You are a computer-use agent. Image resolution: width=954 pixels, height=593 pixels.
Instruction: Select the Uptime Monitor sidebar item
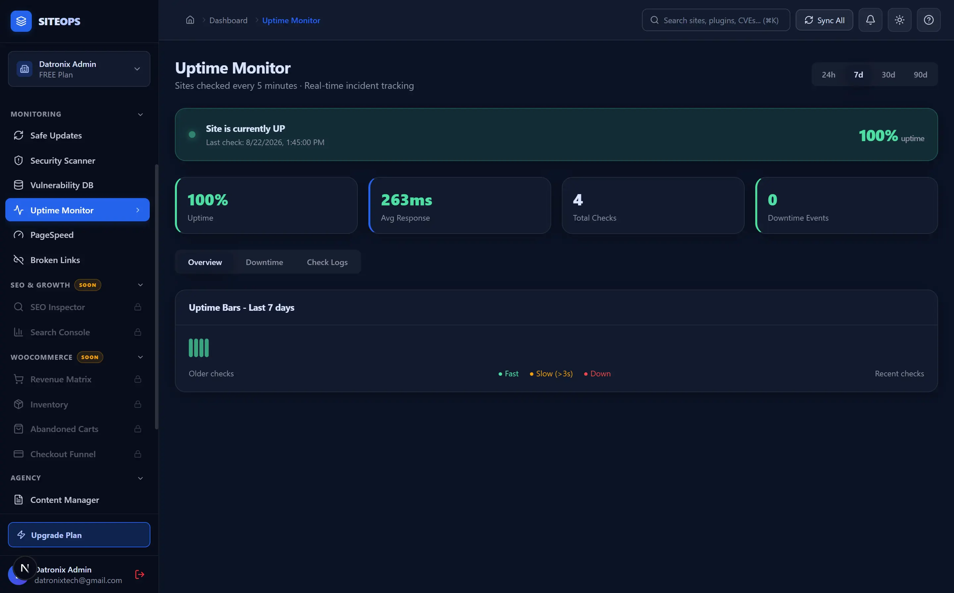tap(77, 210)
